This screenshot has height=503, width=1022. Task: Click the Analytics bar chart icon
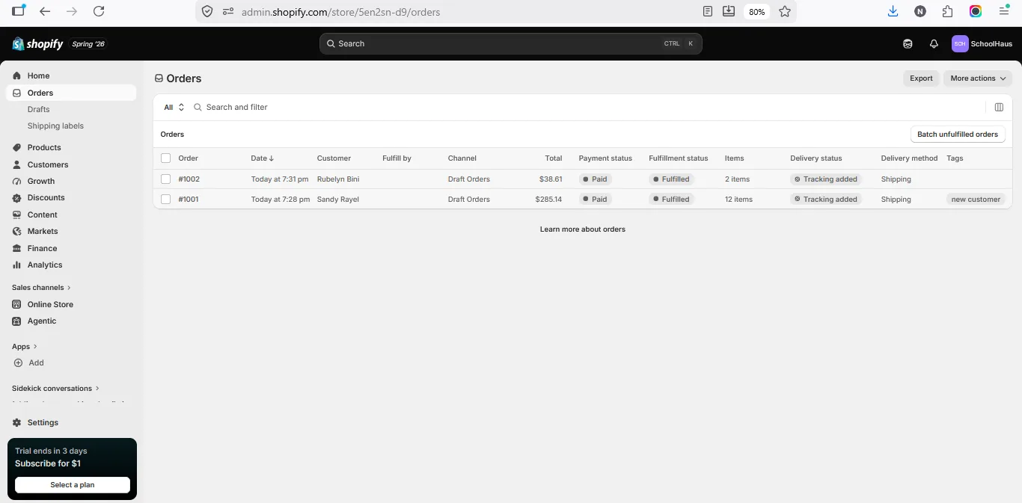(17, 265)
